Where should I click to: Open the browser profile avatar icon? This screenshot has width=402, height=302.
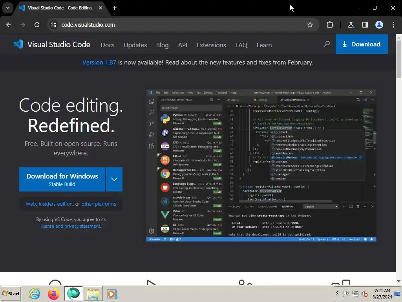point(379,25)
